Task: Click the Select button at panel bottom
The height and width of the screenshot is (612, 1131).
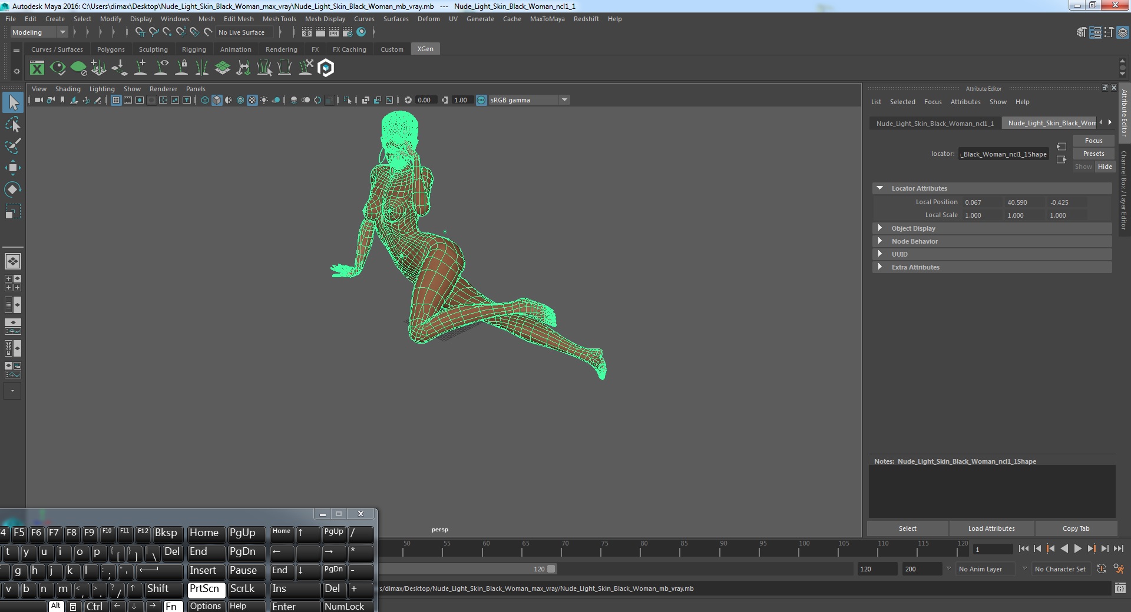Action: pyautogui.click(x=908, y=528)
